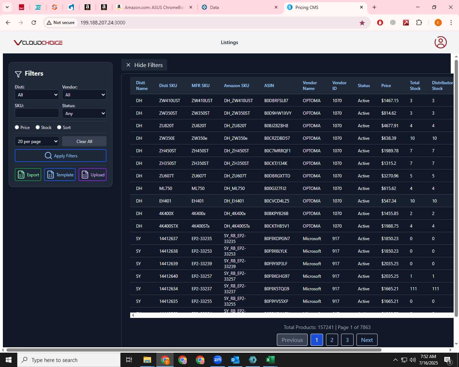Click ASIN B0DBRFSL87 cell

(x=276, y=101)
